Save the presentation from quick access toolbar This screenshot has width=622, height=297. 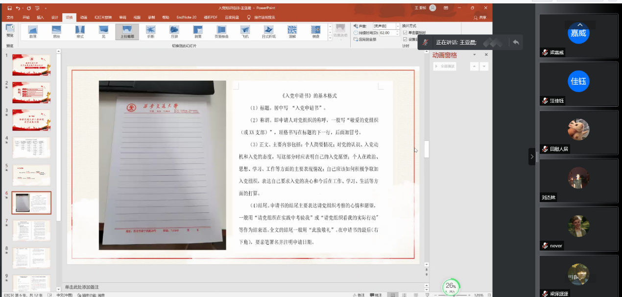coord(9,8)
